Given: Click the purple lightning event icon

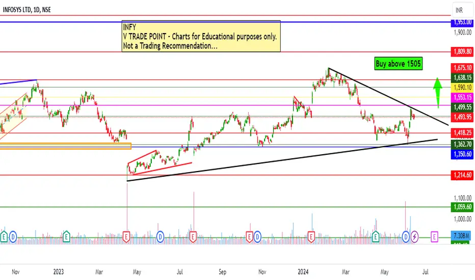Looking at the screenshot, I should 414,237.
